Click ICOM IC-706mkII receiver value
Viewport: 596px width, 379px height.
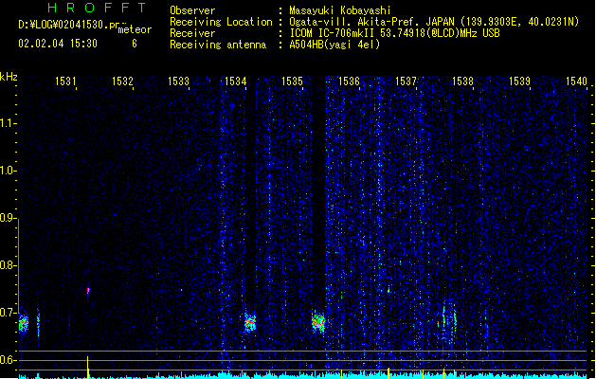click(394, 33)
